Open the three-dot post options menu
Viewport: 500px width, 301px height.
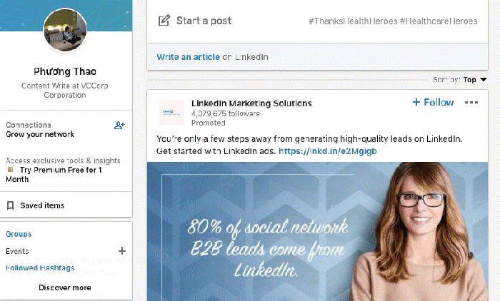tap(471, 102)
